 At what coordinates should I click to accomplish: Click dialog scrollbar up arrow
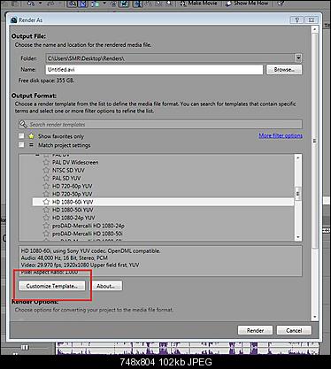315,29
